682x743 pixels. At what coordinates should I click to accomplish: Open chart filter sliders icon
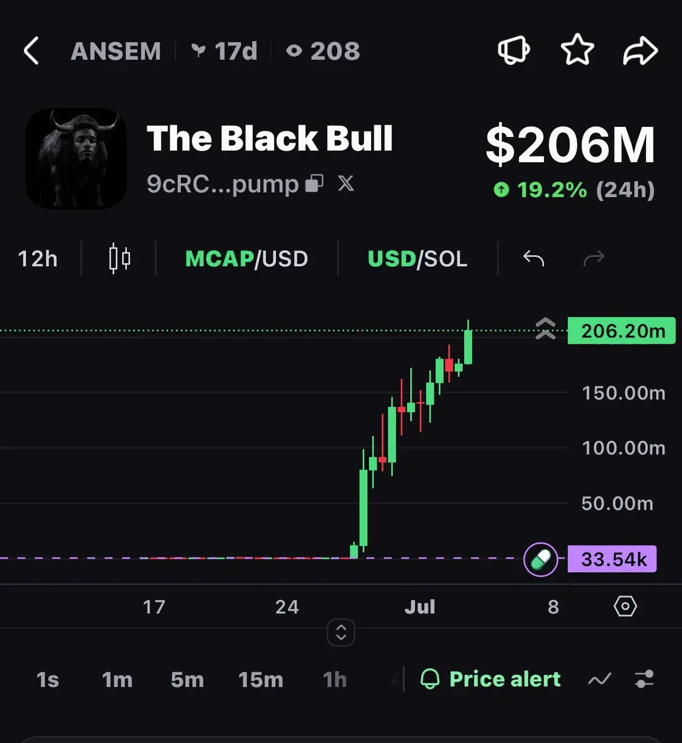(644, 679)
